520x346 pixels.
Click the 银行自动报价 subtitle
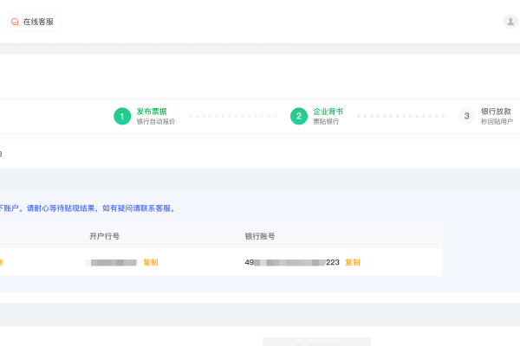pyautogui.click(x=156, y=122)
